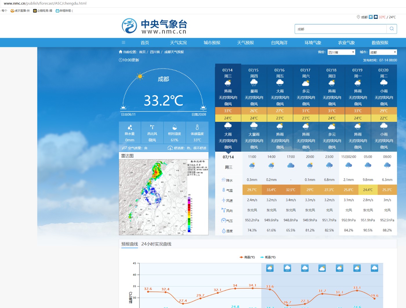Click the 体感温度 thermometer icon
The width and height of the screenshot is (406, 308).
coord(197,127)
